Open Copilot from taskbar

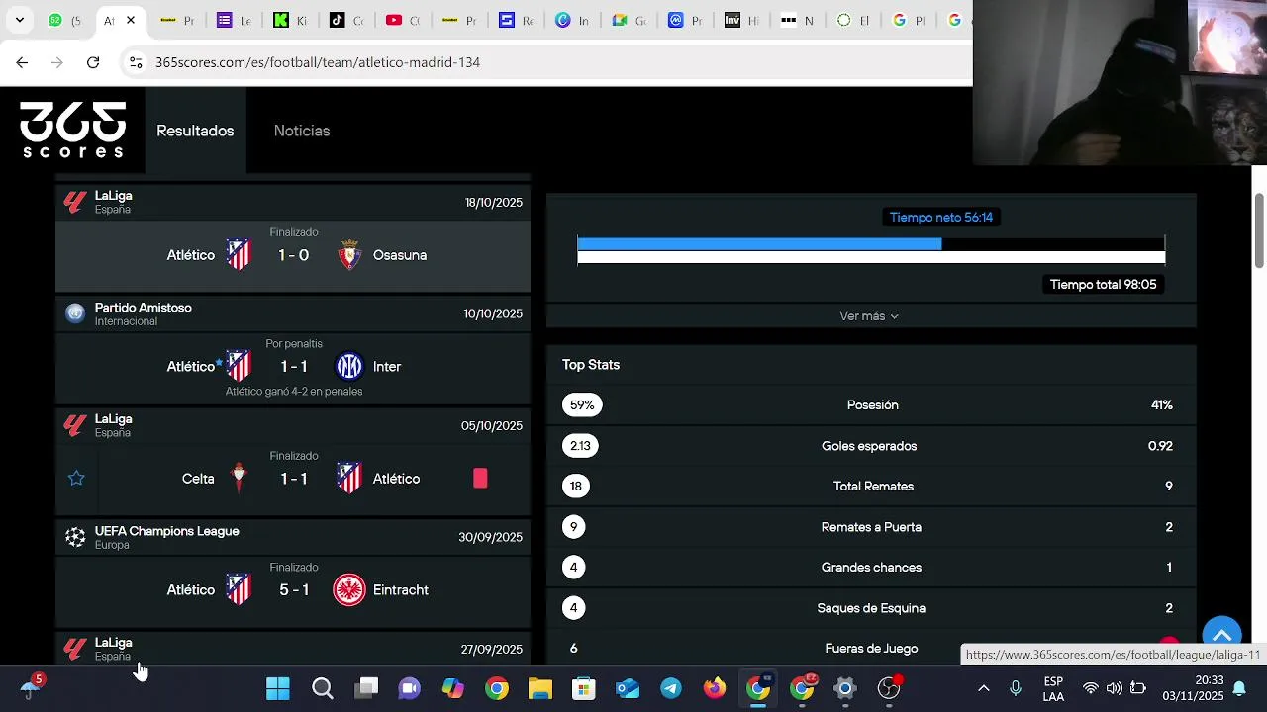tap(452, 688)
